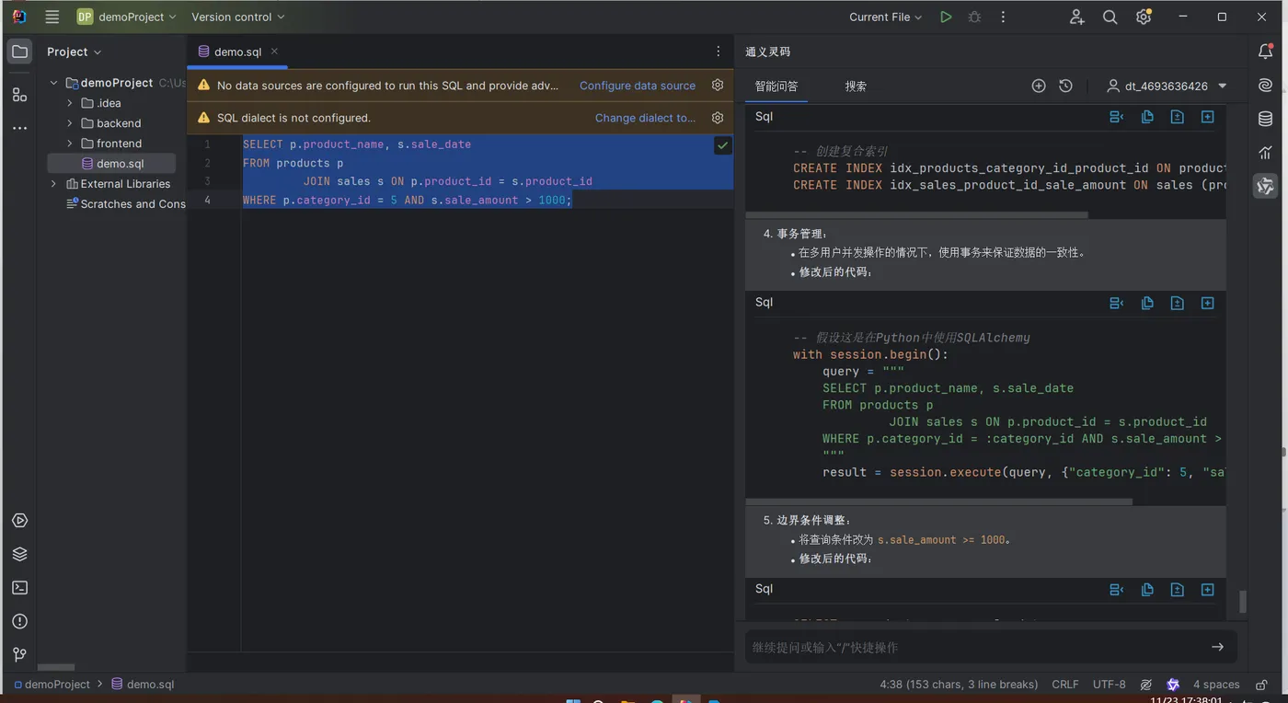Click the Tongyi Lingma status bar icon

[1173, 685]
